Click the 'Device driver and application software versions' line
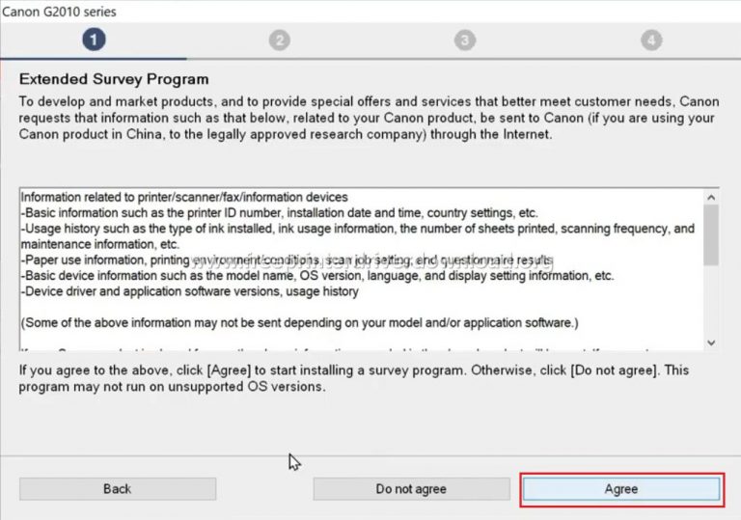Image resolution: width=741 pixels, height=520 pixels. (x=190, y=291)
